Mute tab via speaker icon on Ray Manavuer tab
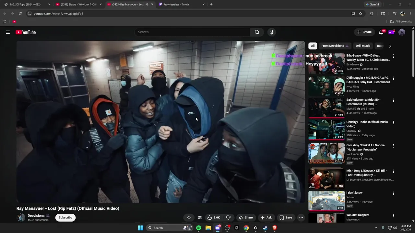 [147, 5]
